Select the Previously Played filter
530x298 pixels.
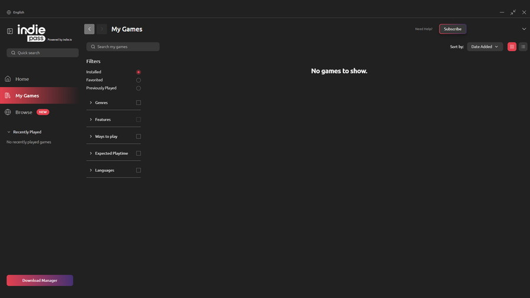click(138, 88)
